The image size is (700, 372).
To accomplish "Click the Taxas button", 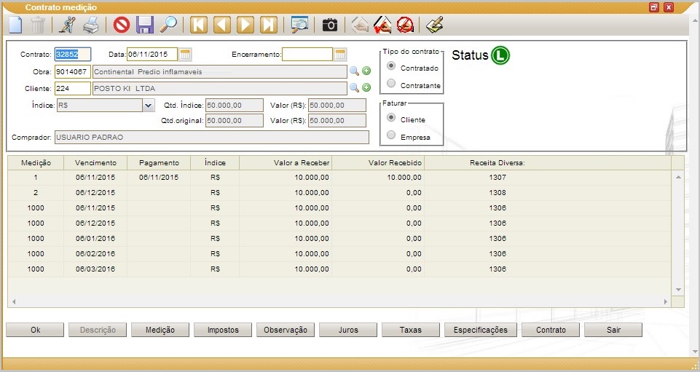I will coord(411,330).
